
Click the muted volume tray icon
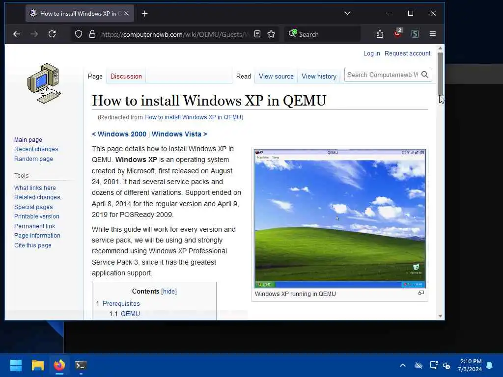tap(447, 365)
